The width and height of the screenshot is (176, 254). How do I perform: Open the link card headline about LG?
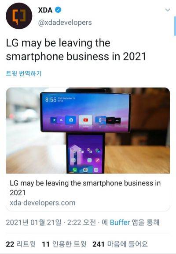85,188
